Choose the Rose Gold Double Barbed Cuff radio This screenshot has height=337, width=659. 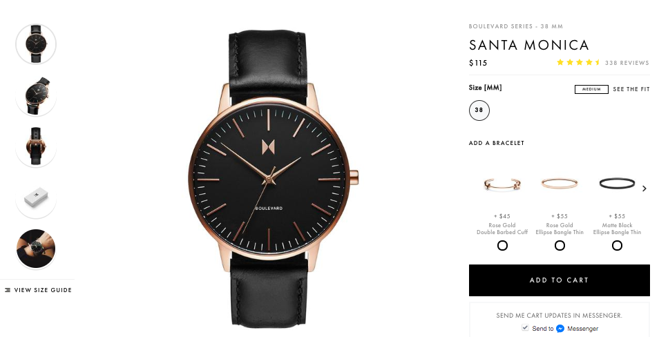pos(502,245)
